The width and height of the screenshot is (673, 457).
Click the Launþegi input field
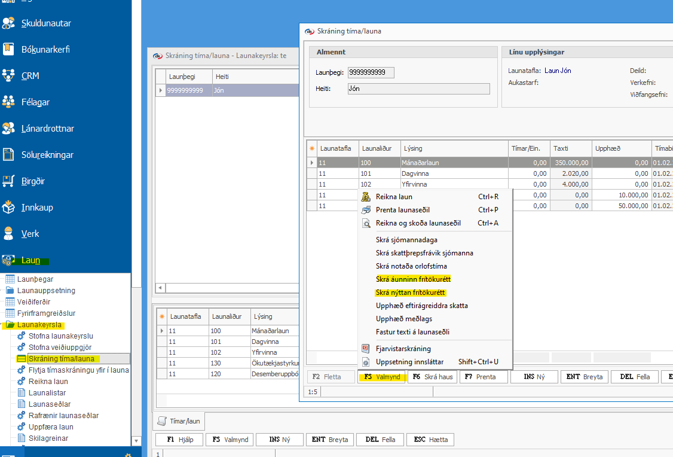pyautogui.click(x=371, y=72)
